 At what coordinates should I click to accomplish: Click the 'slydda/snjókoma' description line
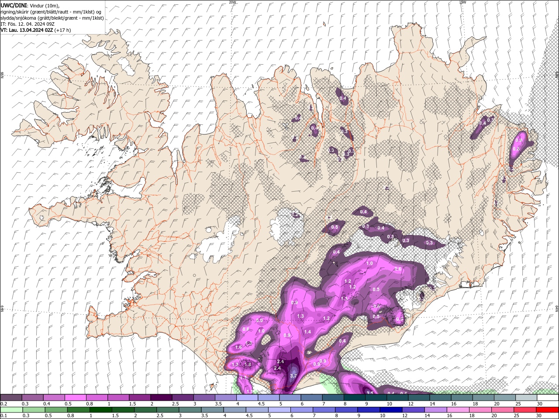point(52,18)
